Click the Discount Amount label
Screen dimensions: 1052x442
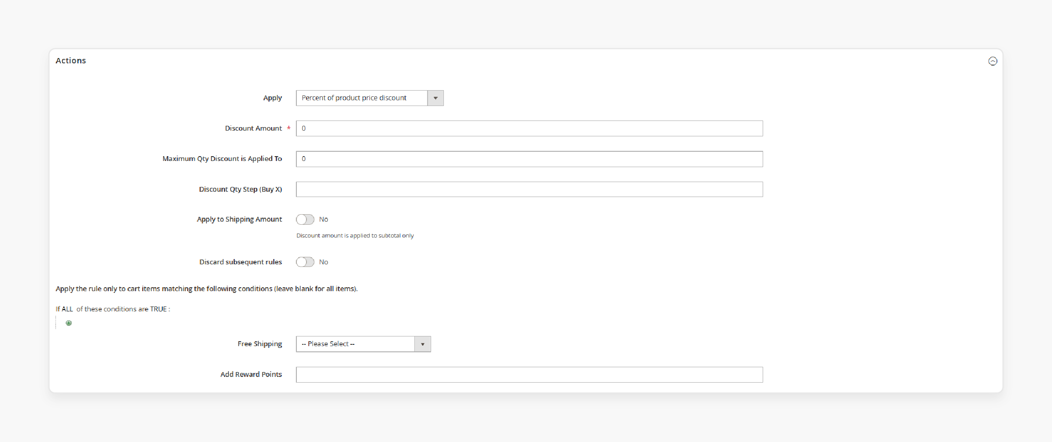click(253, 128)
